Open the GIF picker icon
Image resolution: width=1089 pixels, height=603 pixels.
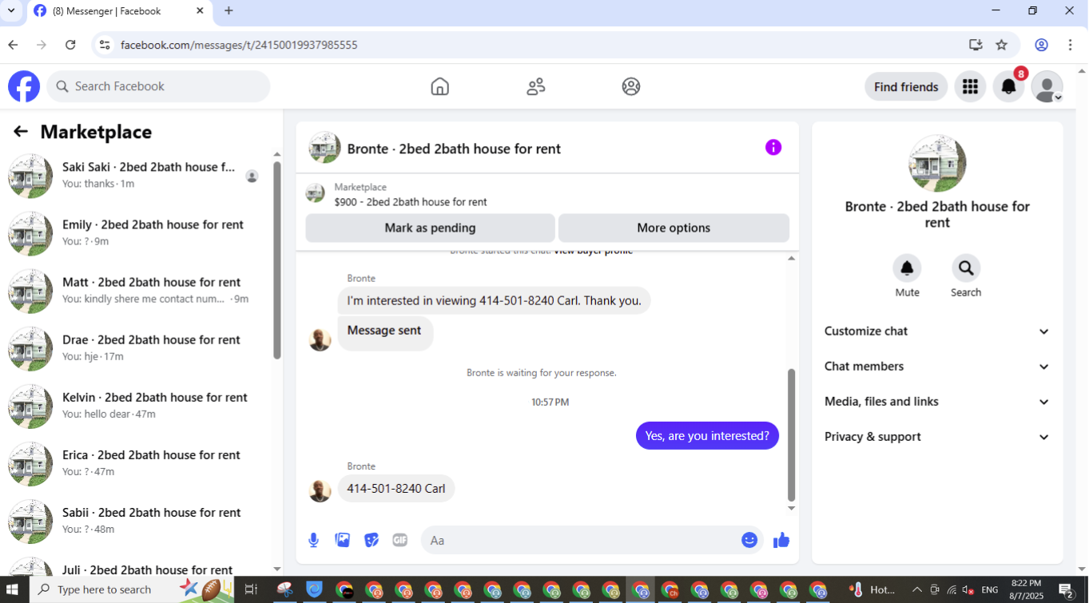point(400,541)
